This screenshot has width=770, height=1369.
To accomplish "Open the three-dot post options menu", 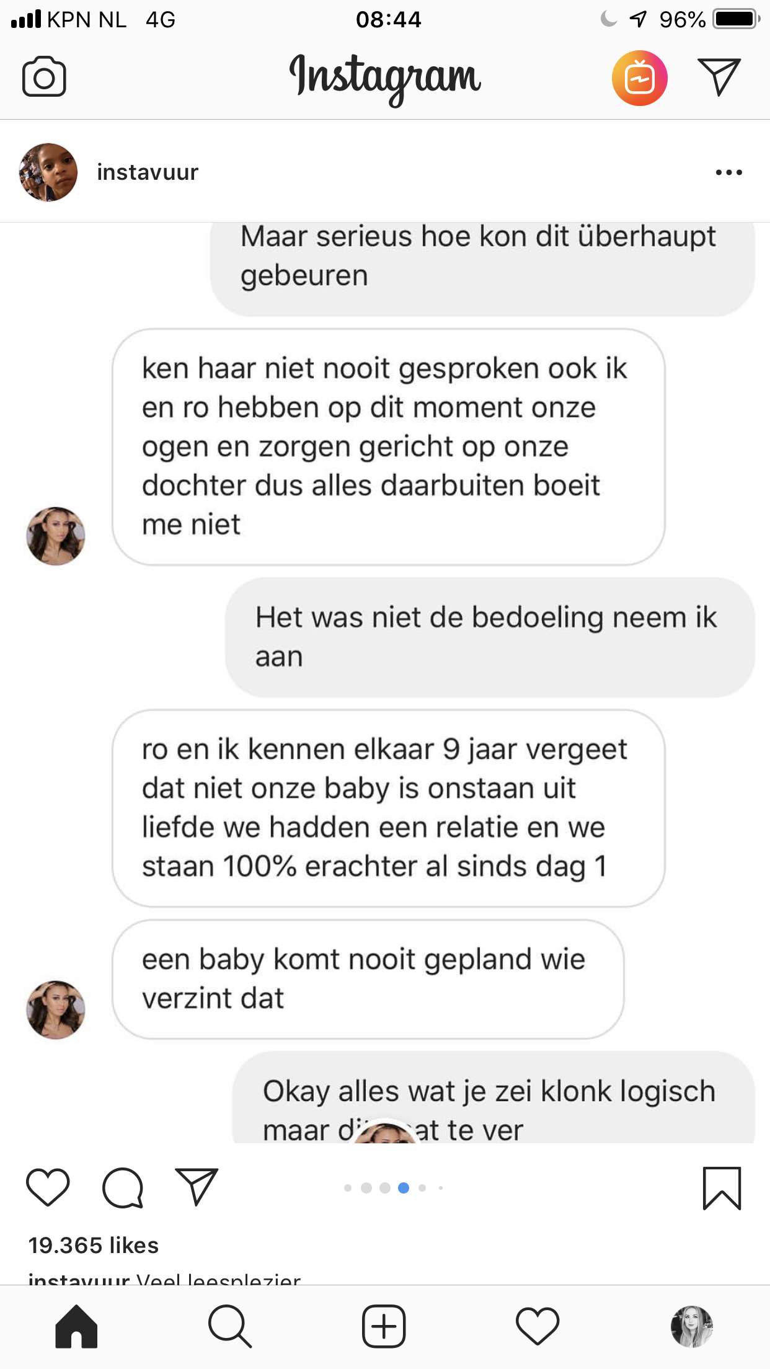I will pyautogui.click(x=728, y=172).
